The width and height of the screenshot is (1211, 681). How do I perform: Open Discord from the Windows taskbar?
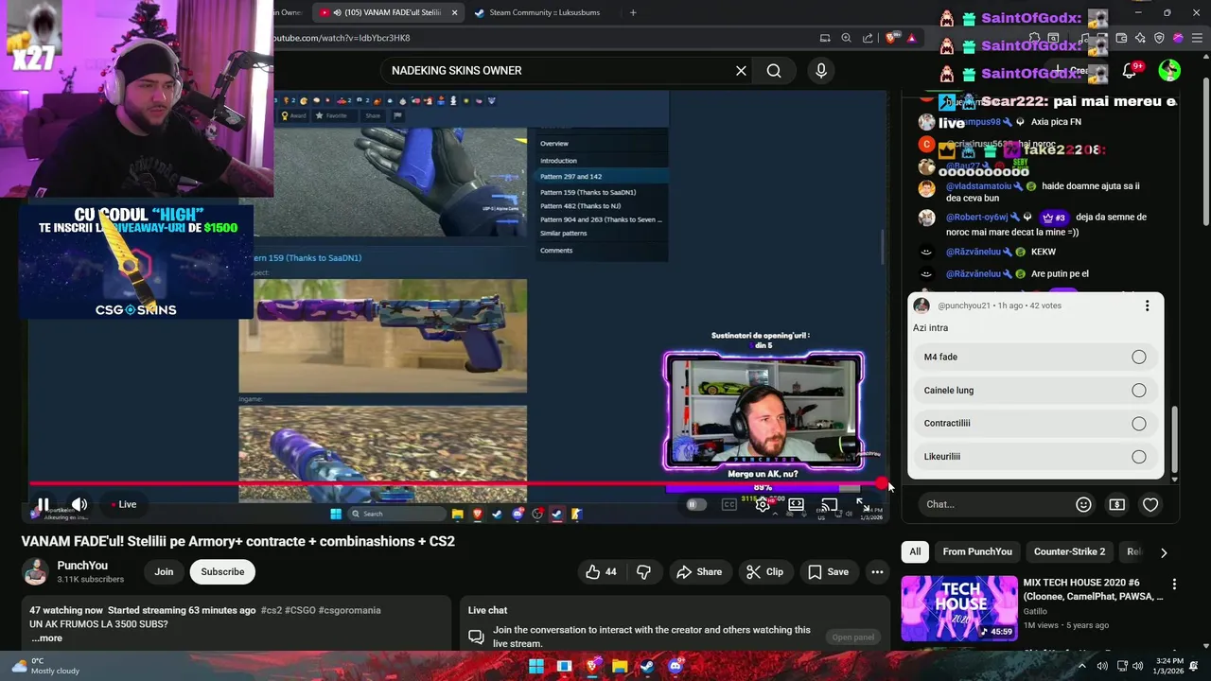tap(675, 666)
